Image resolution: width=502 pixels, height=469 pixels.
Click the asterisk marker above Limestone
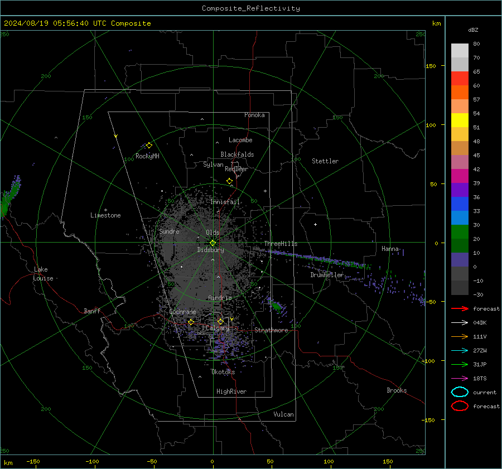tap(105, 210)
